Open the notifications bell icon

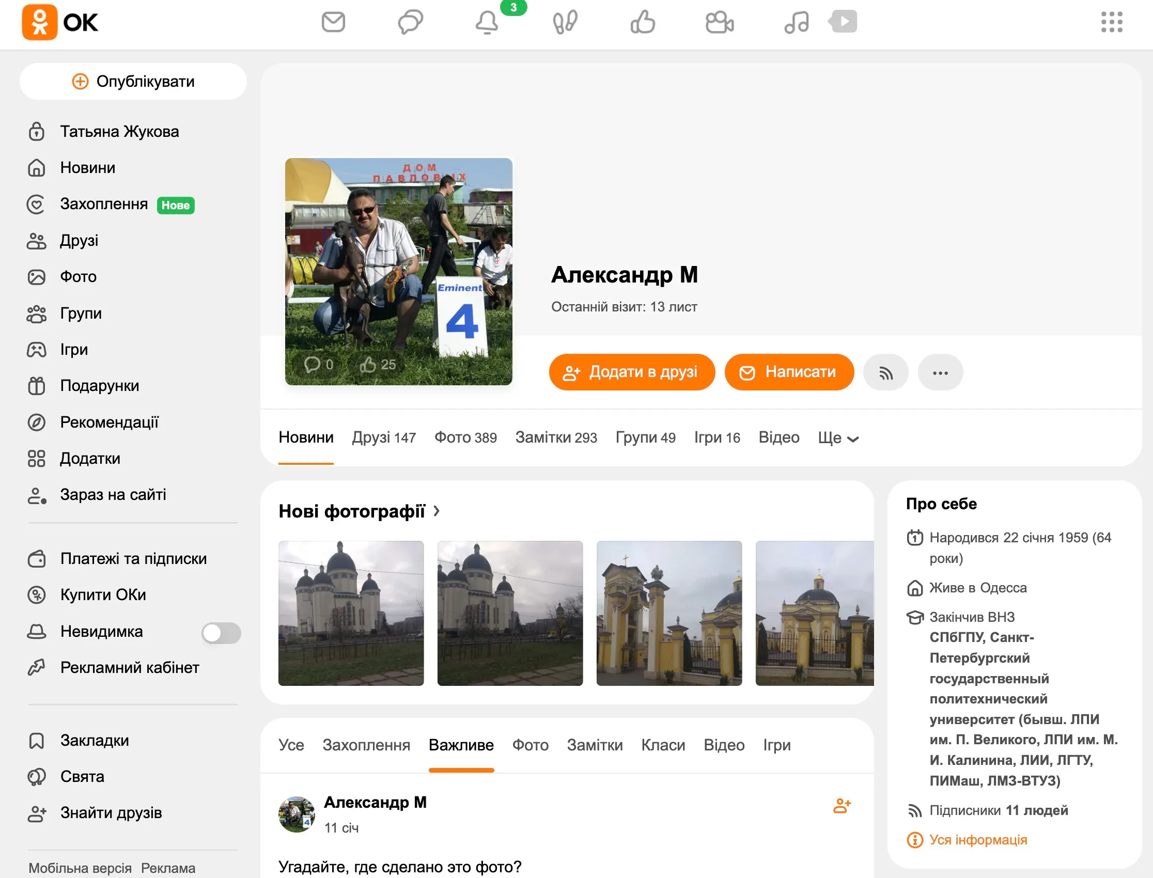(x=487, y=22)
